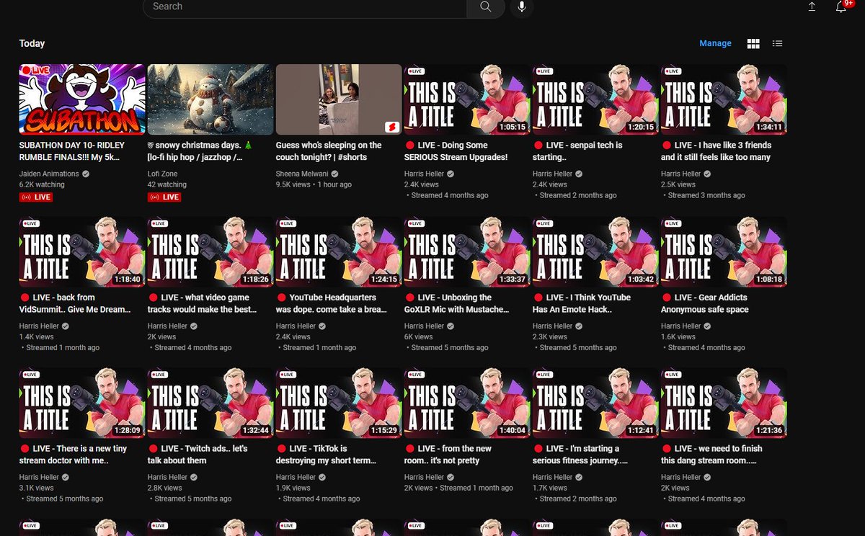The height and width of the screenshot is (536, 865).
Task: Open thumbnail with 1:34:11 duration
Action: click(723, 99)
